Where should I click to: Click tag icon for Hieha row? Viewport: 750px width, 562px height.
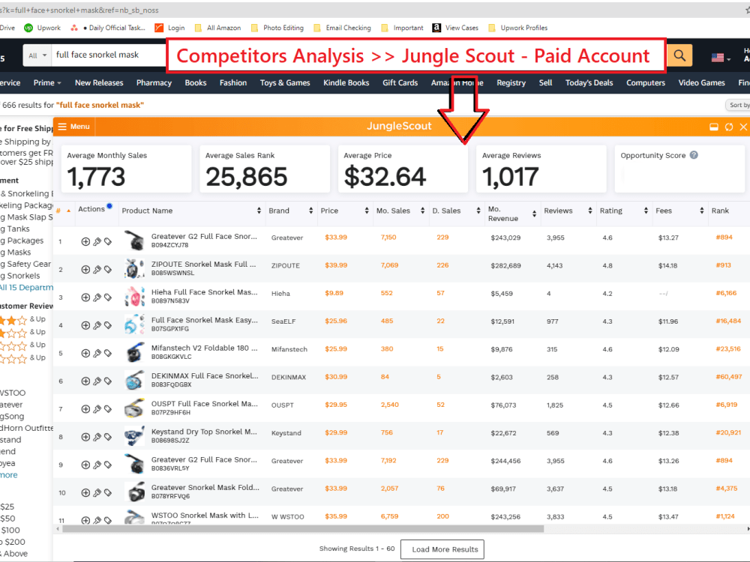tap(108, 297)
